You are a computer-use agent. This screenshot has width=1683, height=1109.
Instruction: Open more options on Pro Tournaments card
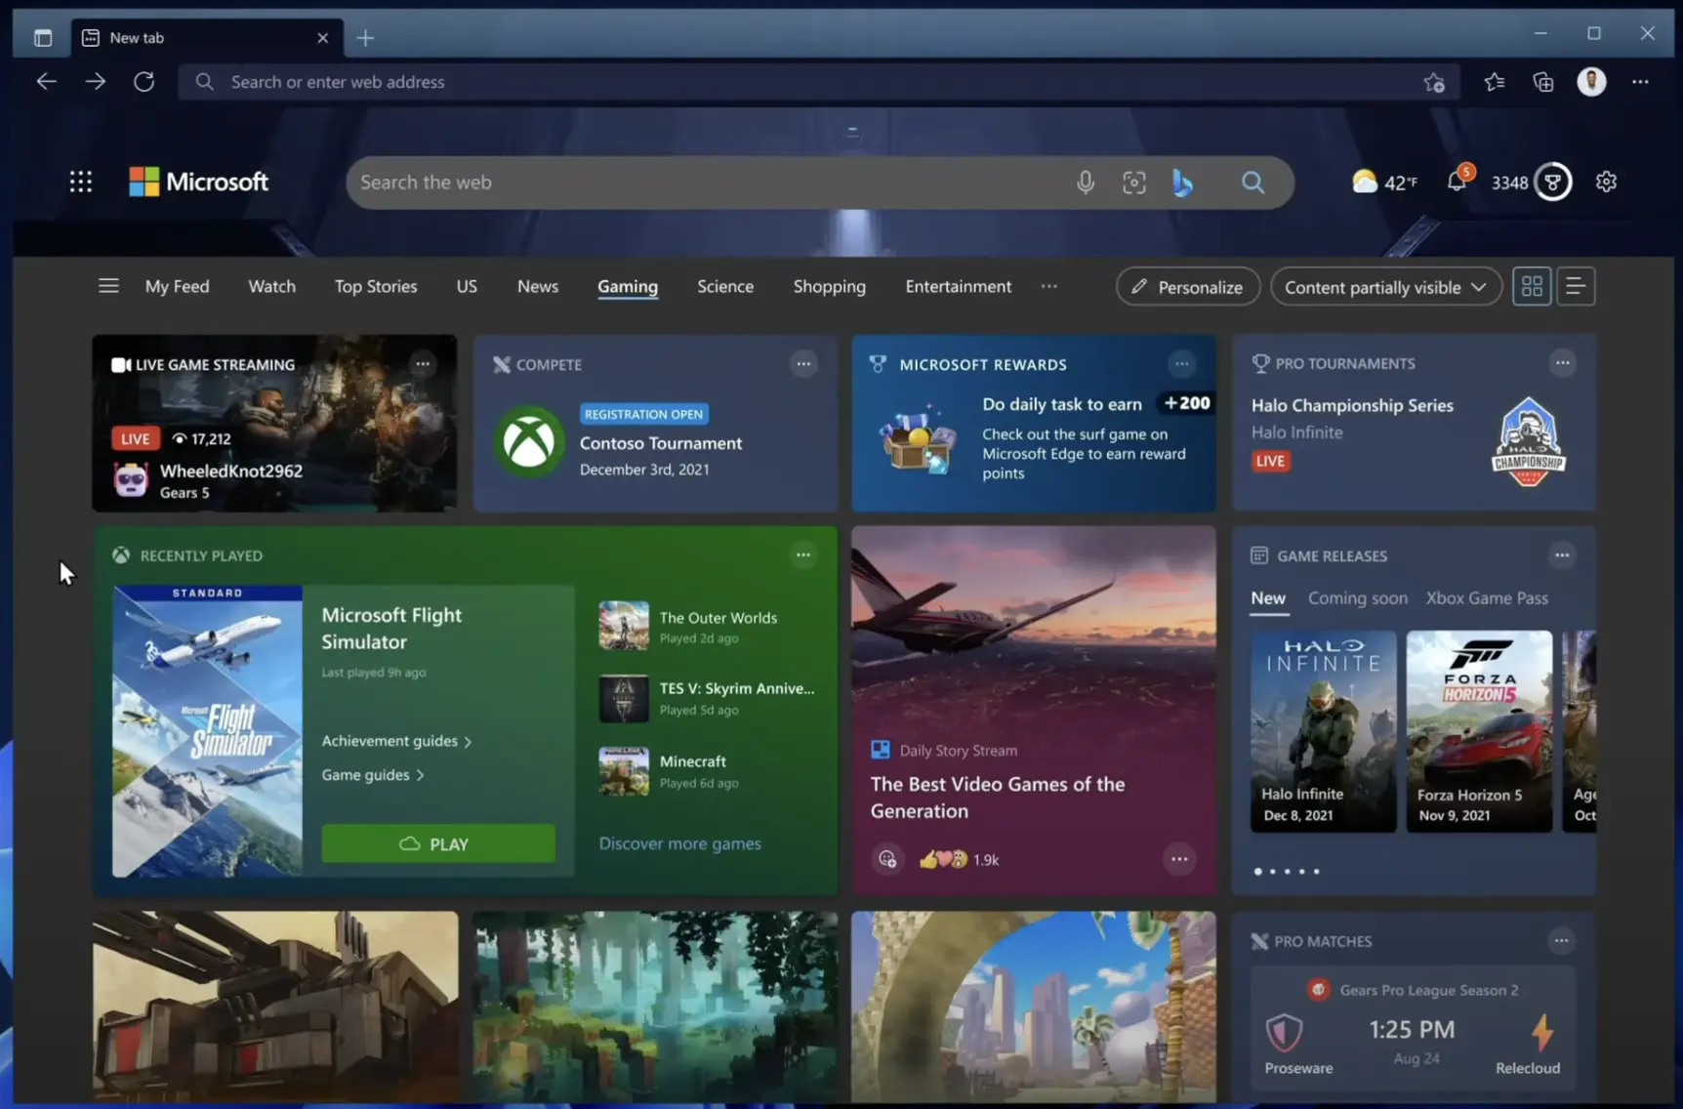1563,363
